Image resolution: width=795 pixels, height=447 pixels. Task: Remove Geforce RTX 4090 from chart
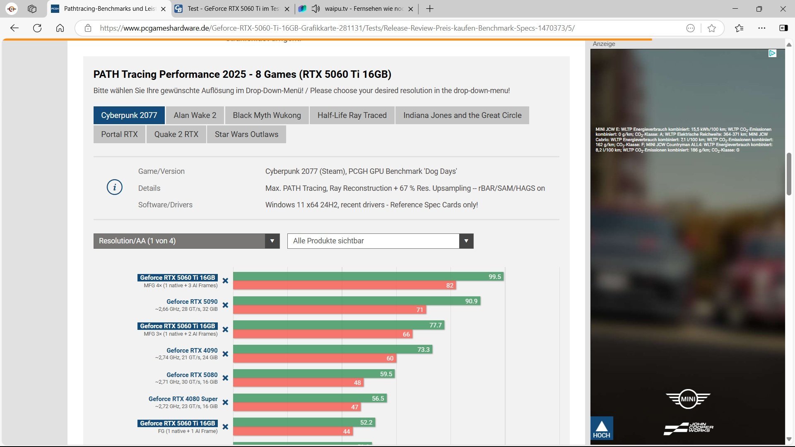point(225,354)
